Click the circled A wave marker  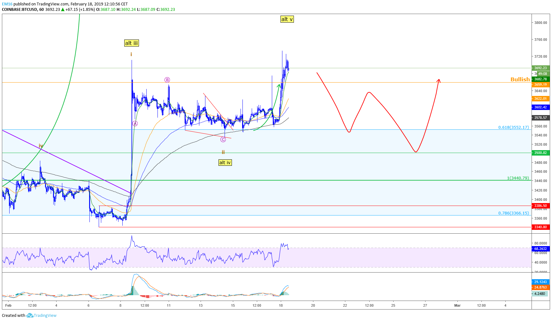click(x=135, y=124)
